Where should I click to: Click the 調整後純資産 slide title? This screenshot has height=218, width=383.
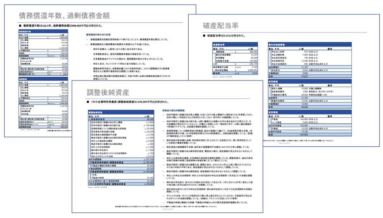click(x=108, y=92)
